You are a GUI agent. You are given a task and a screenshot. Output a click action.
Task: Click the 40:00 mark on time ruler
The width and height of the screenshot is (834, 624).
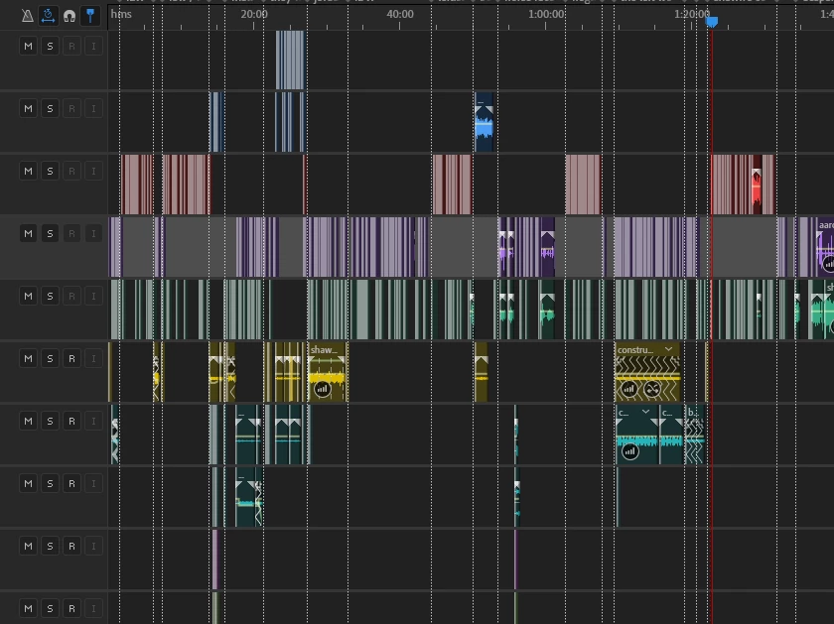tap(400, 14)
